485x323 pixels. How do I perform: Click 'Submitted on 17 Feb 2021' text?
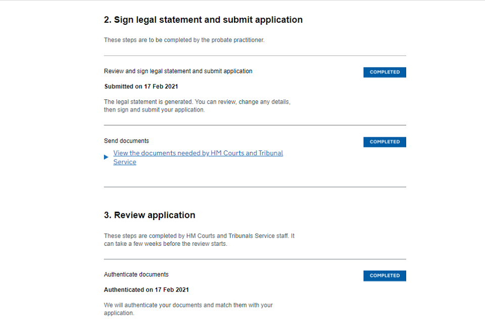click(x=141, y=86)
